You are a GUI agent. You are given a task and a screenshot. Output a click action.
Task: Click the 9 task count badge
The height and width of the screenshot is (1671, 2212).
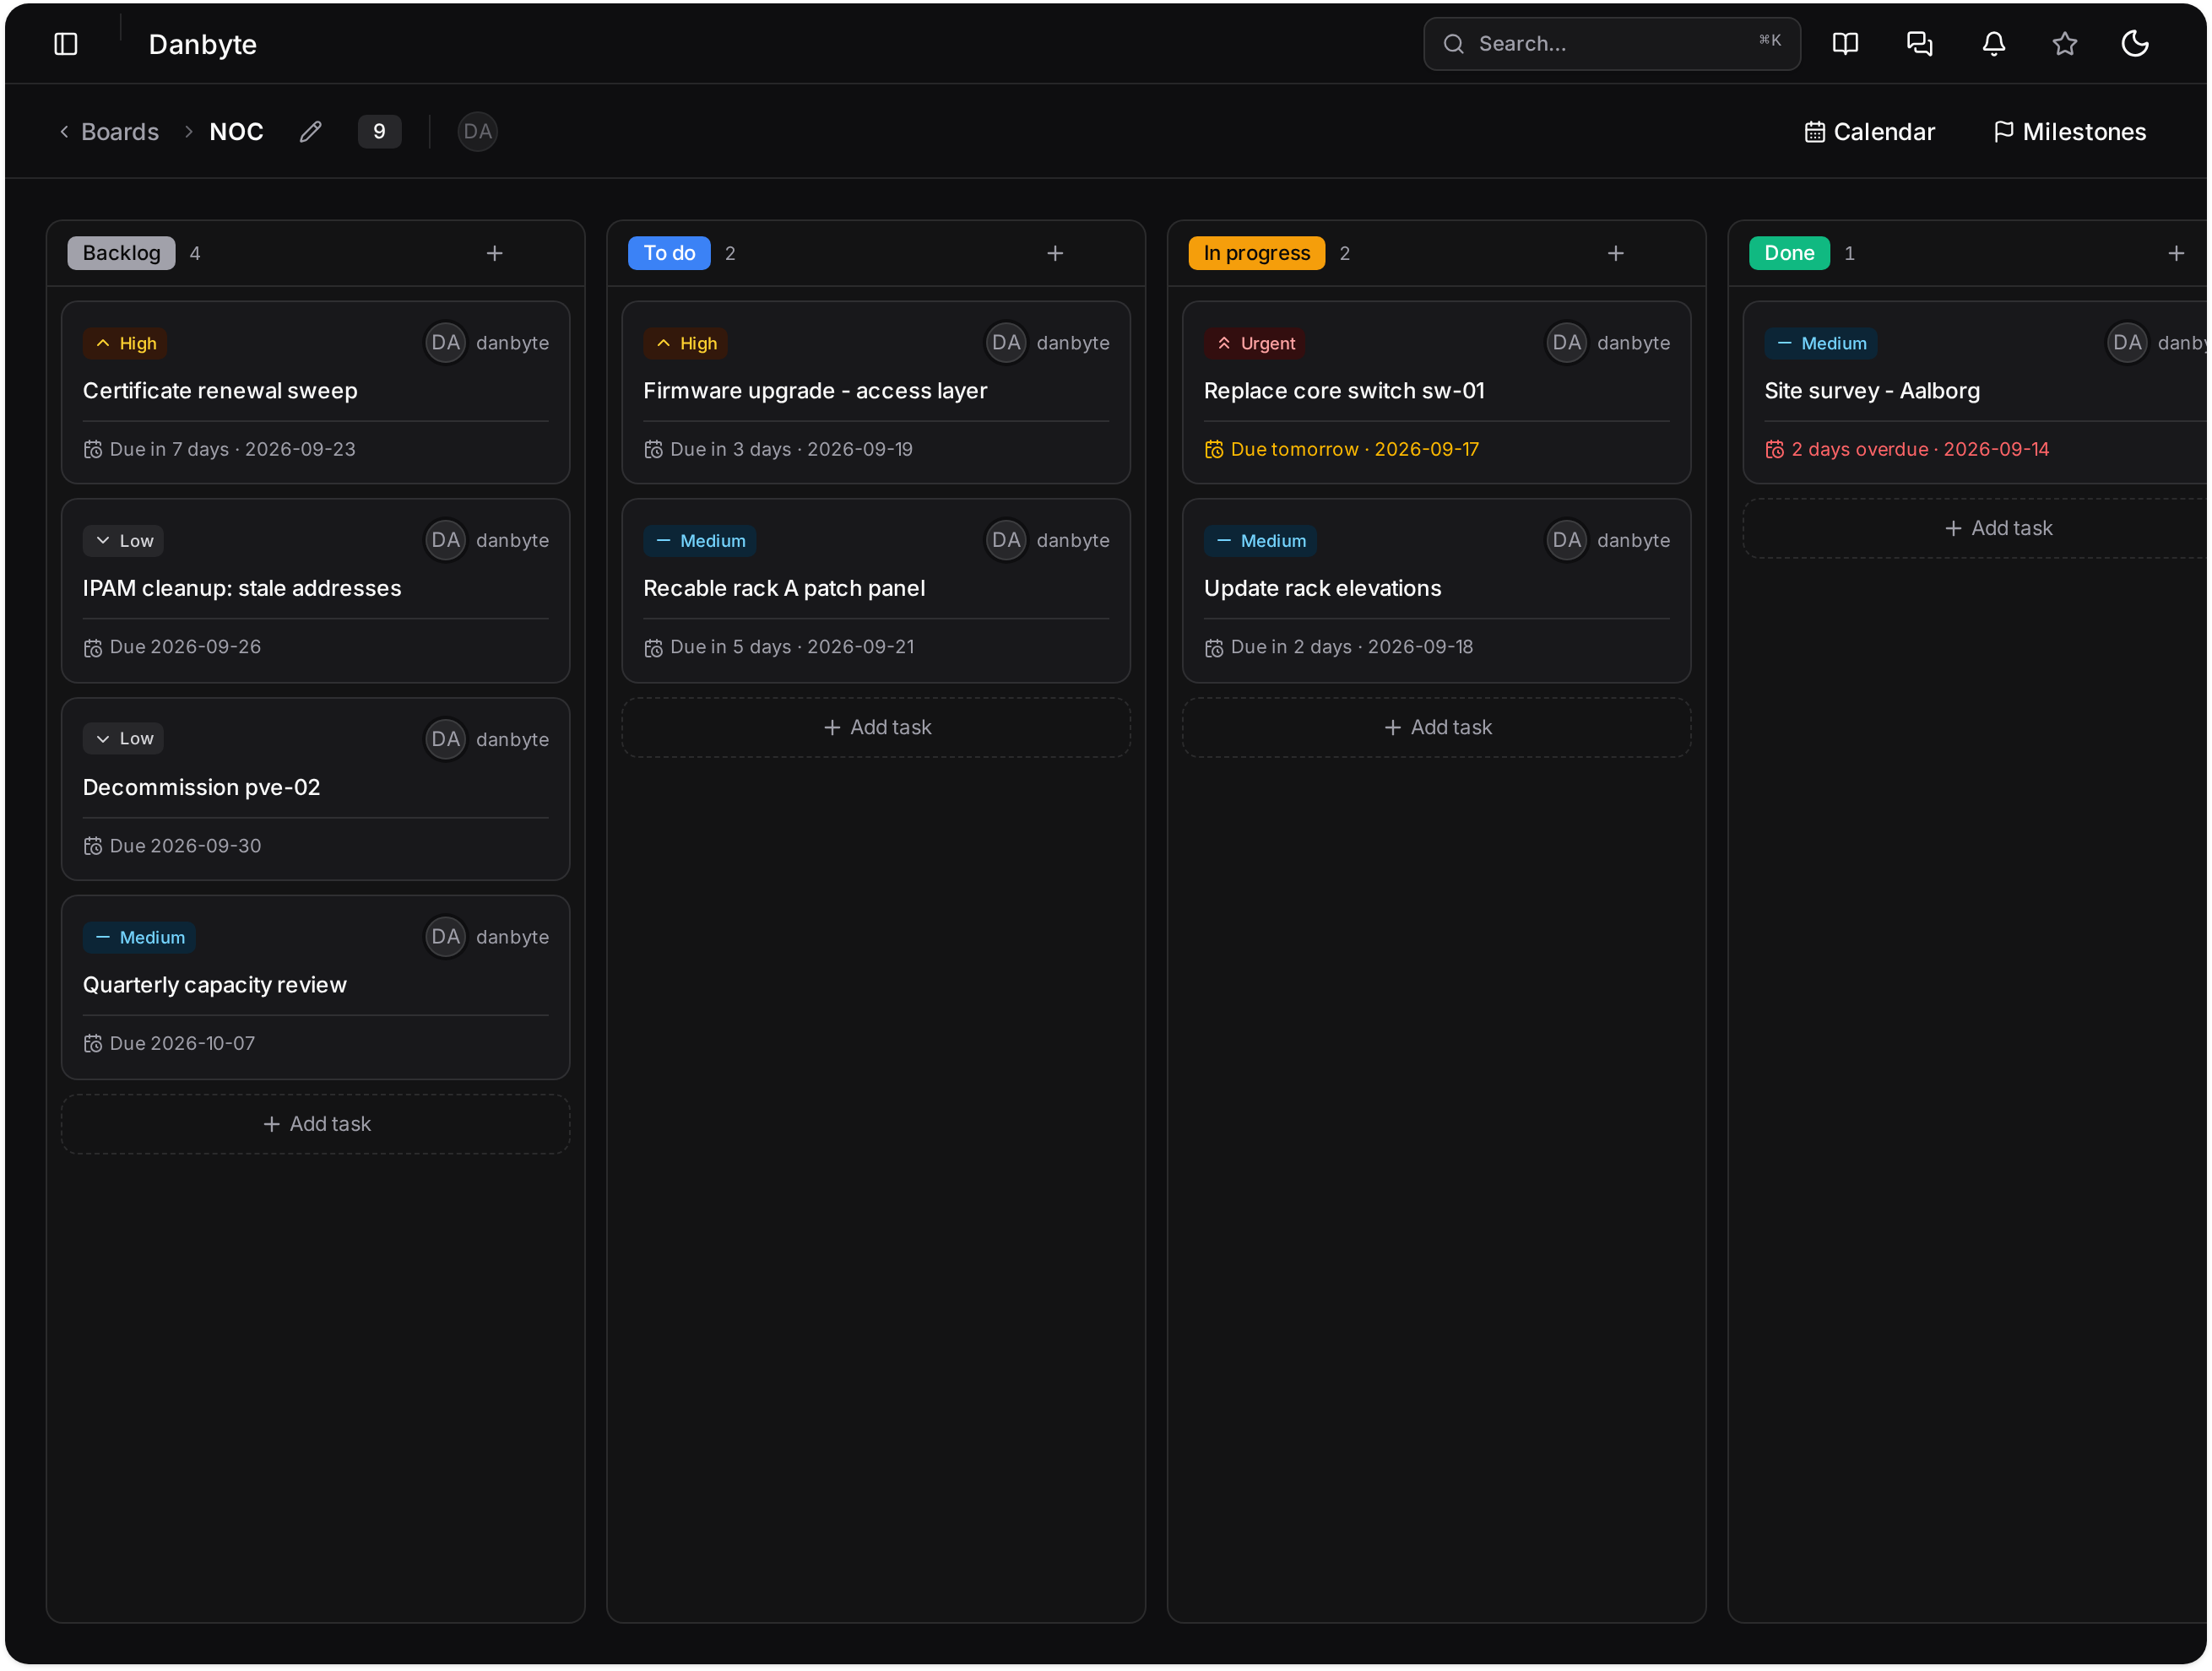pos(379,132)
